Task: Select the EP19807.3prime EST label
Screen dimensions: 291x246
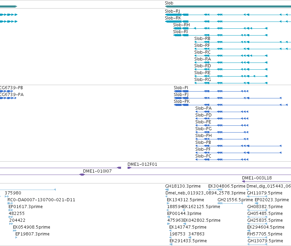Action: [x=32, y=234]
